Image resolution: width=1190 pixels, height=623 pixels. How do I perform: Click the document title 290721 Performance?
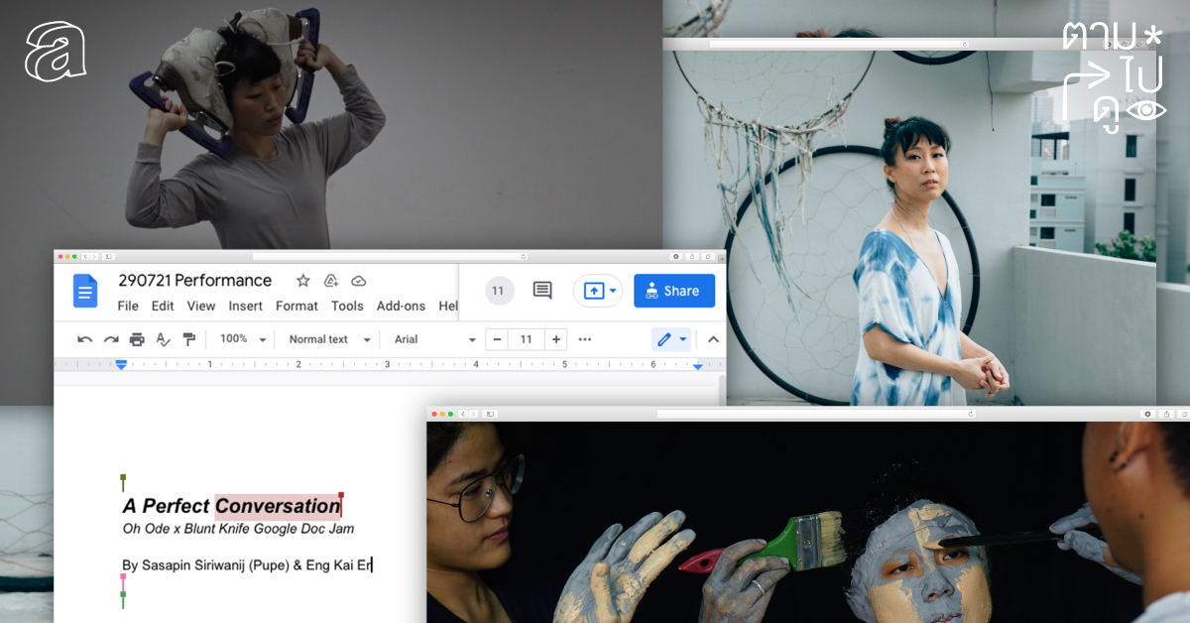(194, 280)
